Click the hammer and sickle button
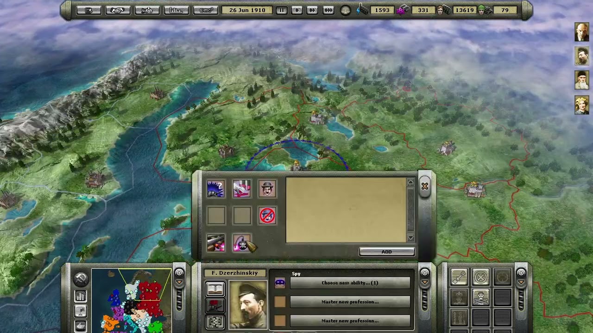 coord(81,279)
